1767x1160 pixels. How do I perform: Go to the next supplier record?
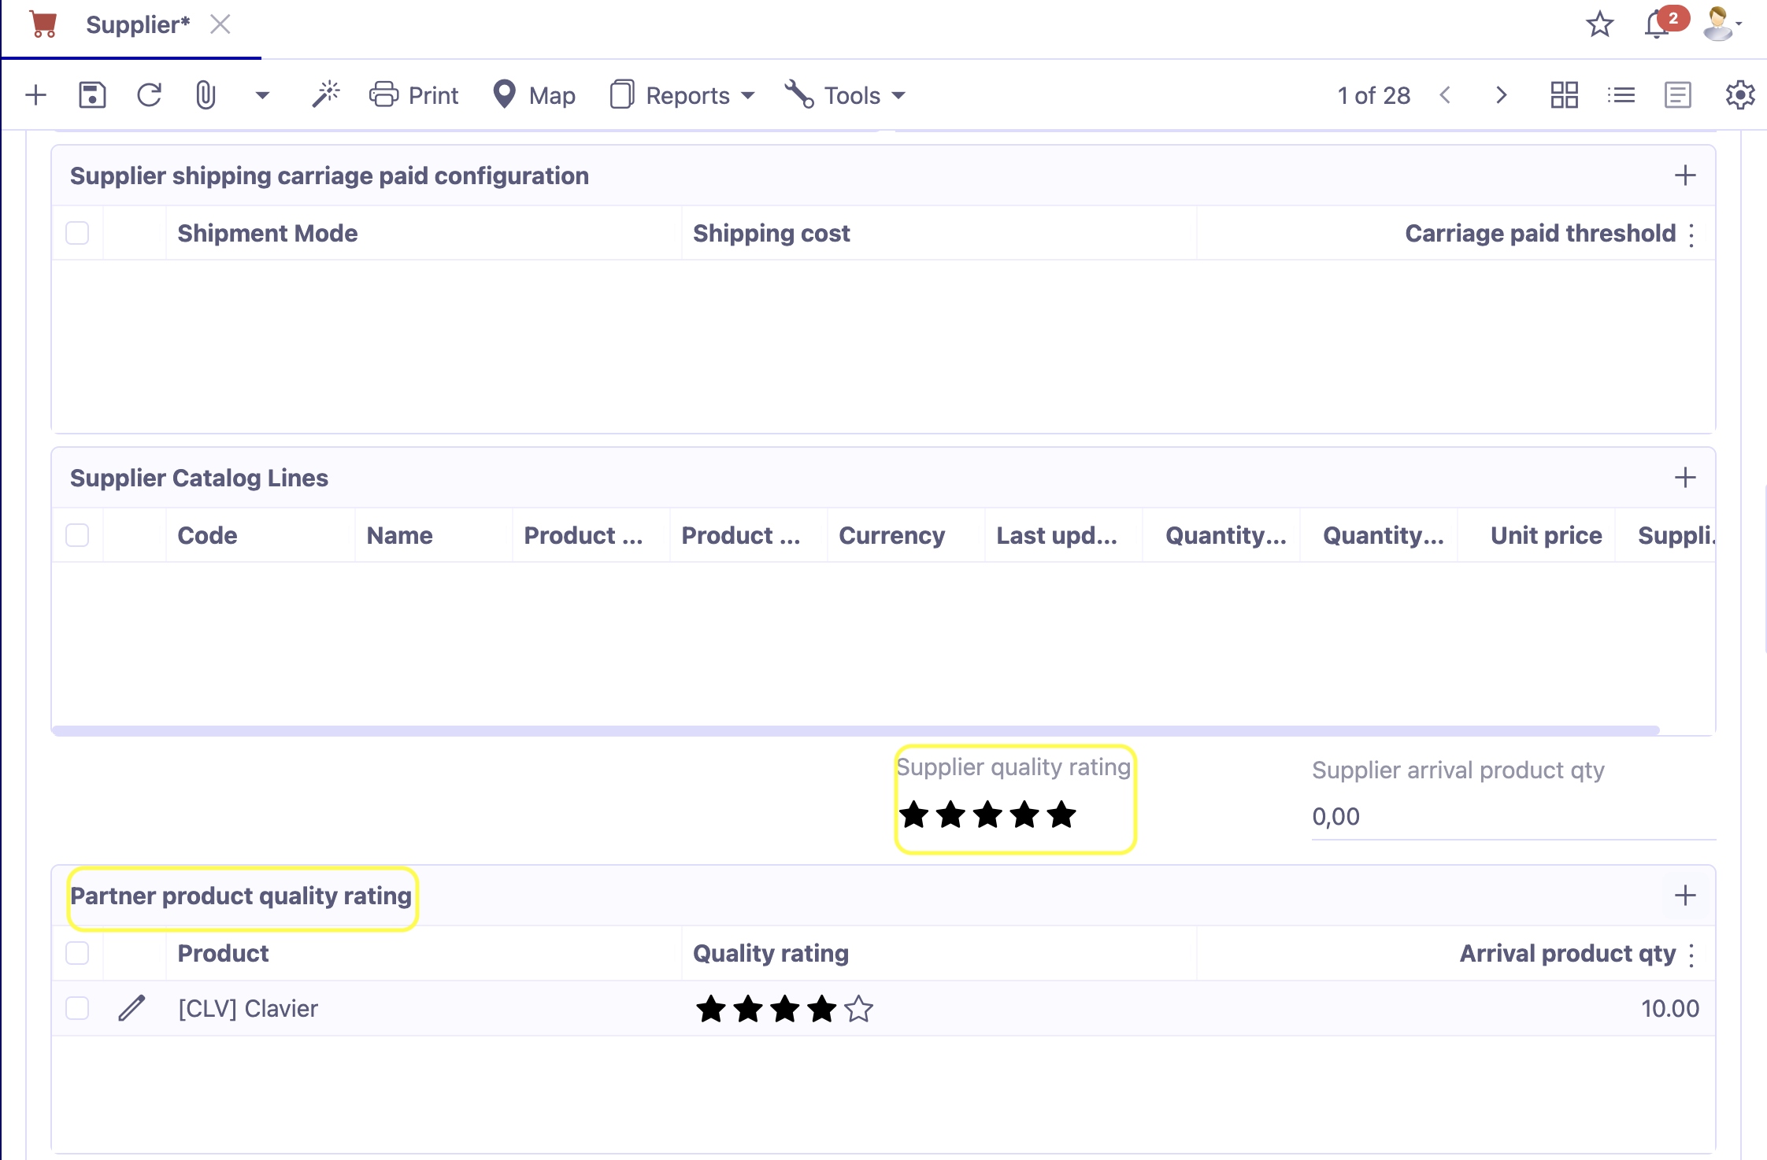1500,94
